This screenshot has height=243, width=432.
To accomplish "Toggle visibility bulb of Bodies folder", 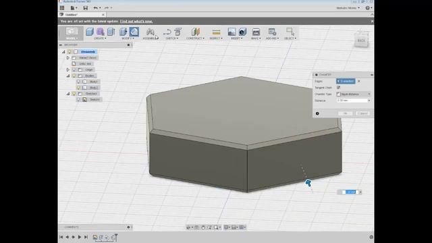I will [74, 76].
